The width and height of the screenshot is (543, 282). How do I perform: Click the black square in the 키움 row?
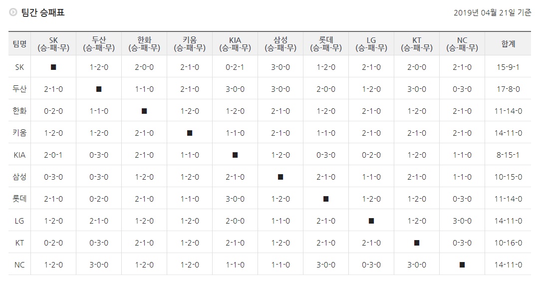pyautogui.click(x=190, y=133)
